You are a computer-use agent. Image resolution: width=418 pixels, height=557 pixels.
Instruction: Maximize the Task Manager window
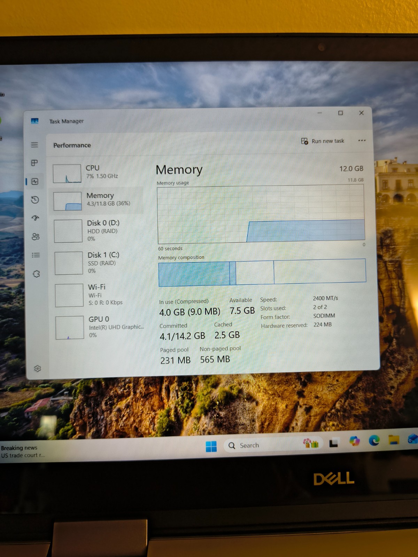click(x=340, y=113)
